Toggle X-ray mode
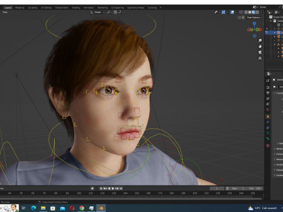Image resolution: width=283 pixels, height=212 pixels. (x=241, y=12)
